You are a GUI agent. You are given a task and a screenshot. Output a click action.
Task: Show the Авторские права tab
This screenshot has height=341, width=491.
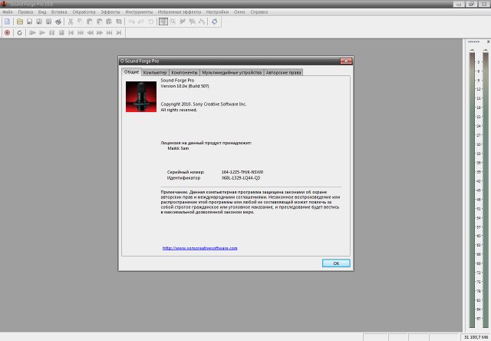(284, 72)
